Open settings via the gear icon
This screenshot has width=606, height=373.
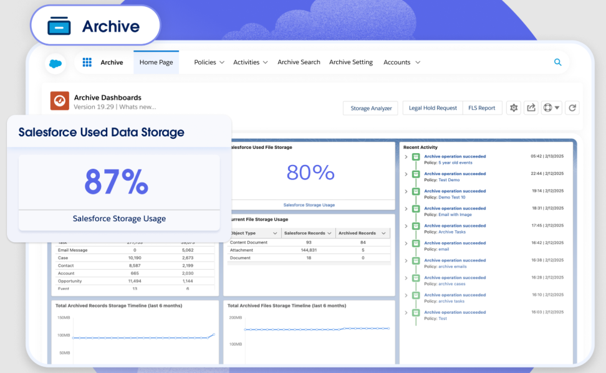513,108
